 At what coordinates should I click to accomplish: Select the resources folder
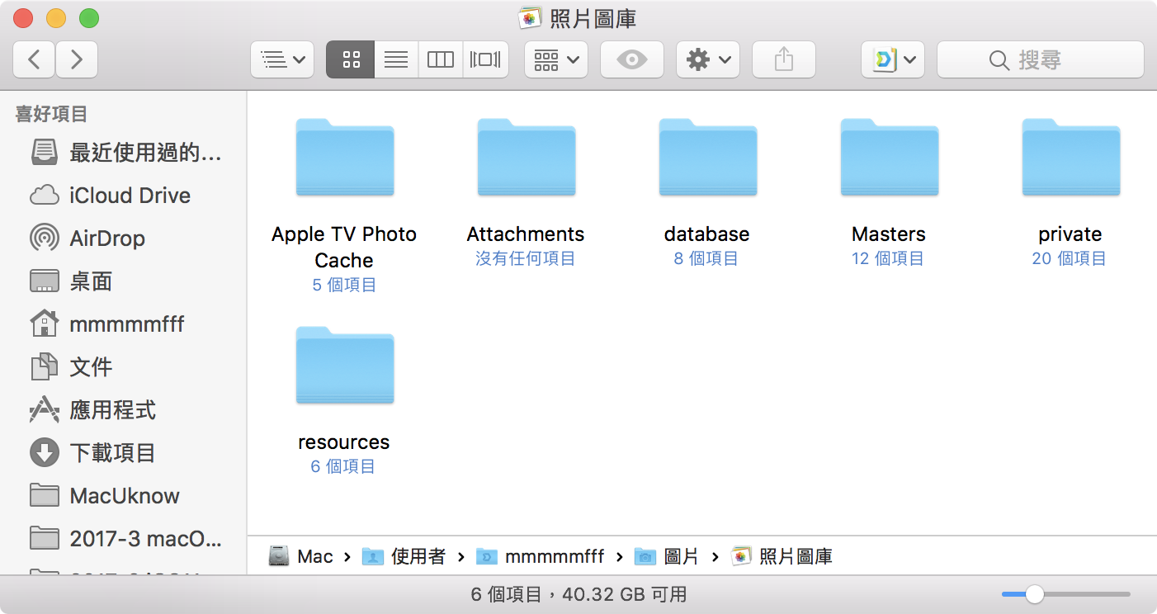(x=344, y=366)
